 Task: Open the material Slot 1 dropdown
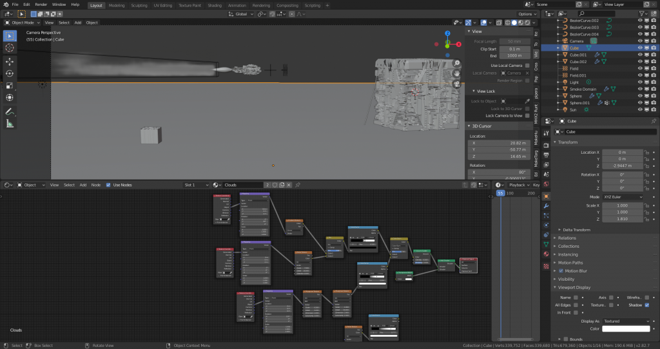pyautogui.click(x=196, y=185)
